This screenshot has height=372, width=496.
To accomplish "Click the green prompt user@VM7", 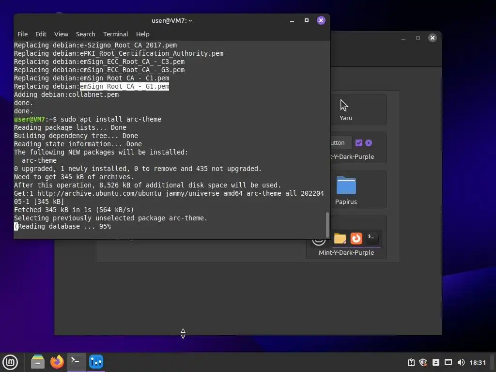I will click(30, 119).
